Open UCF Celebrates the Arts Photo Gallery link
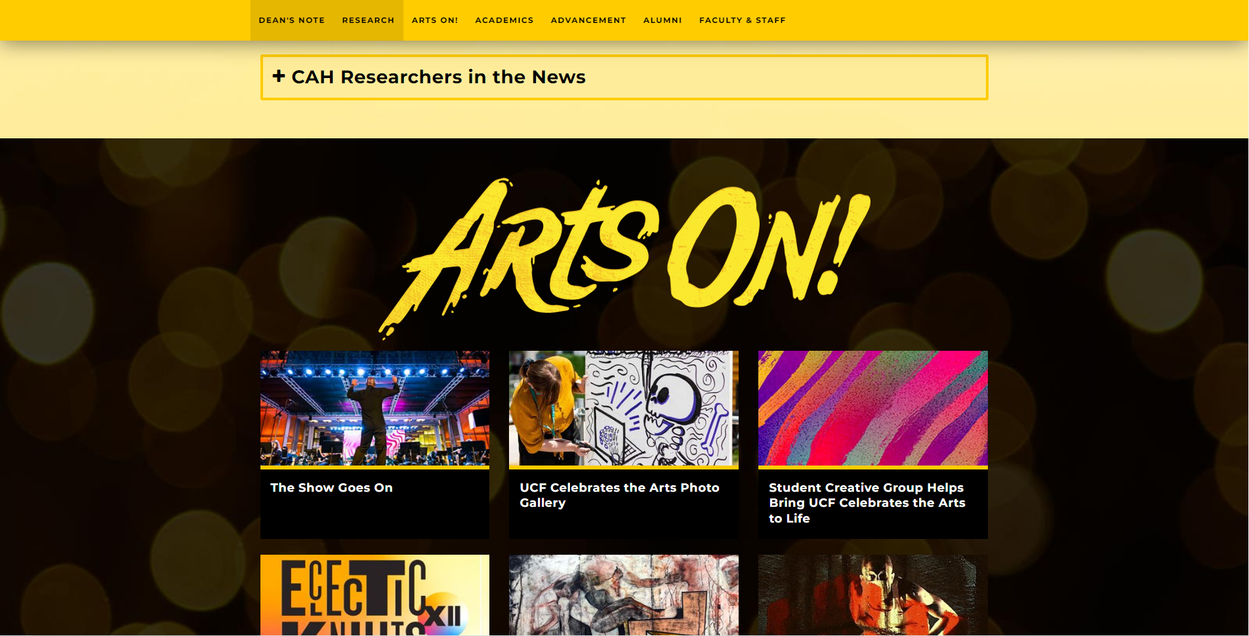This screenshot has width=1249, height=636. tap(619, 495)
